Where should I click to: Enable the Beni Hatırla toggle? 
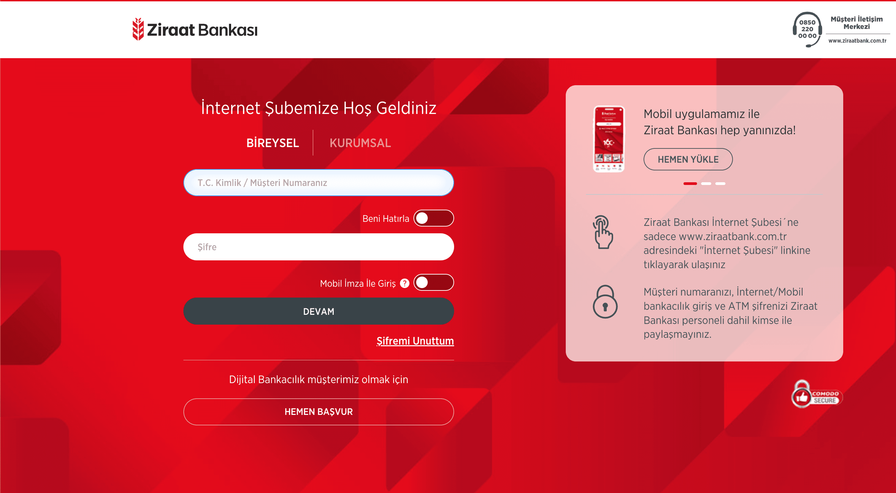[433, 218]
